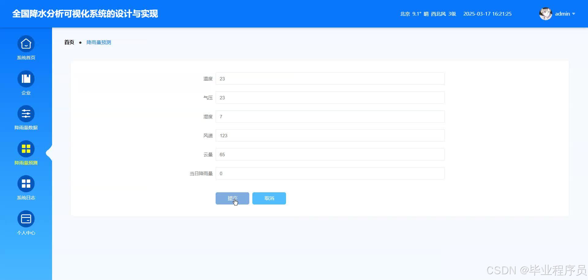Open the 企业 sidebar icon
Viewport: 588px width, 280px height.
pyautogui.click(x=26, y=79)
